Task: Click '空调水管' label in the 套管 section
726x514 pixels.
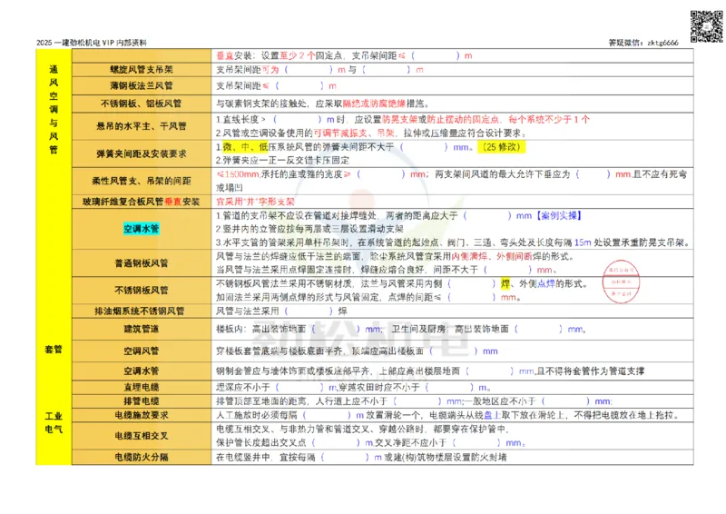Action: [142, 371]
